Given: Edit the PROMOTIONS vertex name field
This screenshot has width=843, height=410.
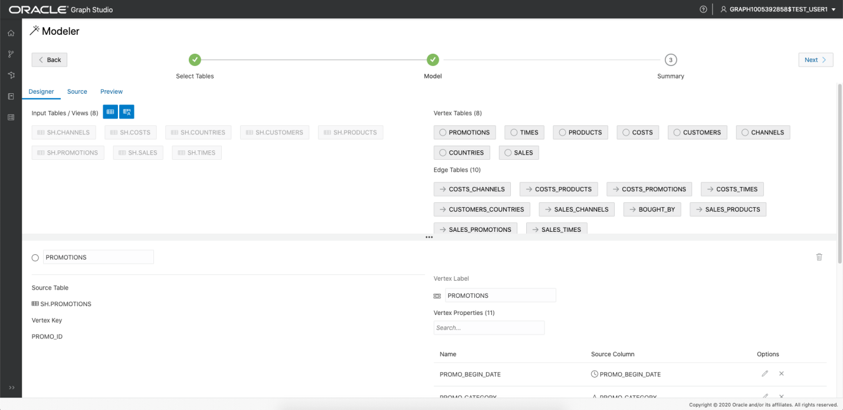Looking at the screenshot, I should [99, 257].
